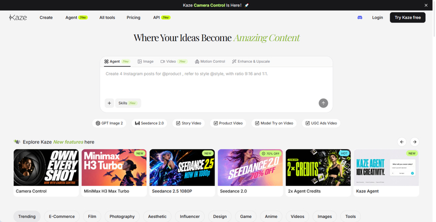
Task: Submit prompt with the up-arrow button
Action: point(323,103)
